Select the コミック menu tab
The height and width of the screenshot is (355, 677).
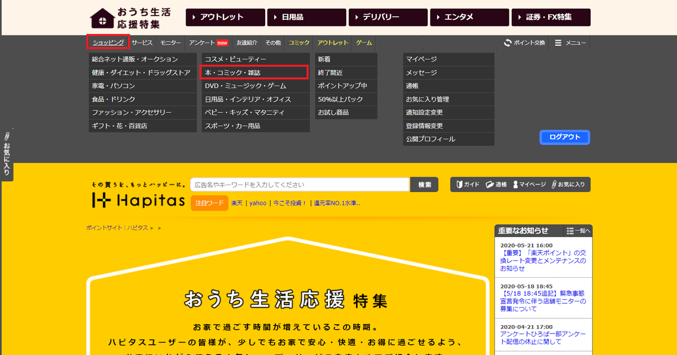[x=299, y=43]
